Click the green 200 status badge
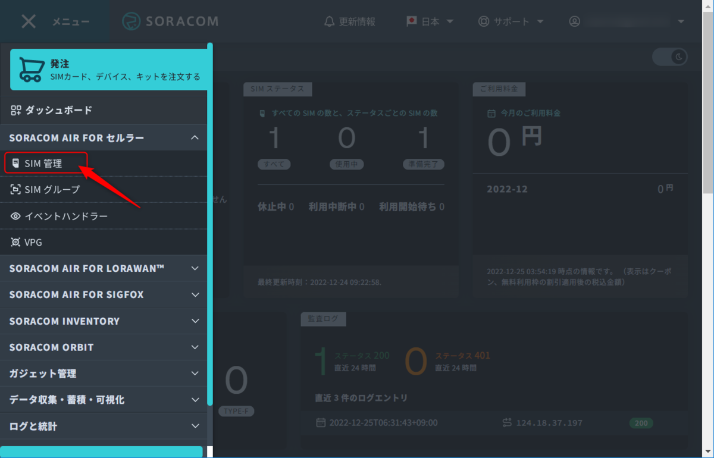The height and width of the screenshot is (458, 714). pyautogui.click(x=641, y=424)
